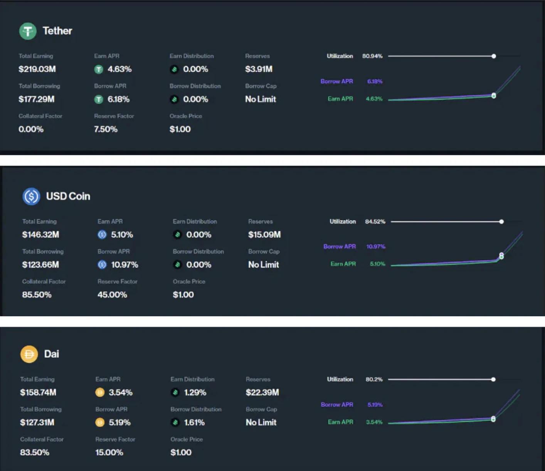
Task: Select the Total Borrowing value "$127.31M"
Action: (x=37, y=422)
